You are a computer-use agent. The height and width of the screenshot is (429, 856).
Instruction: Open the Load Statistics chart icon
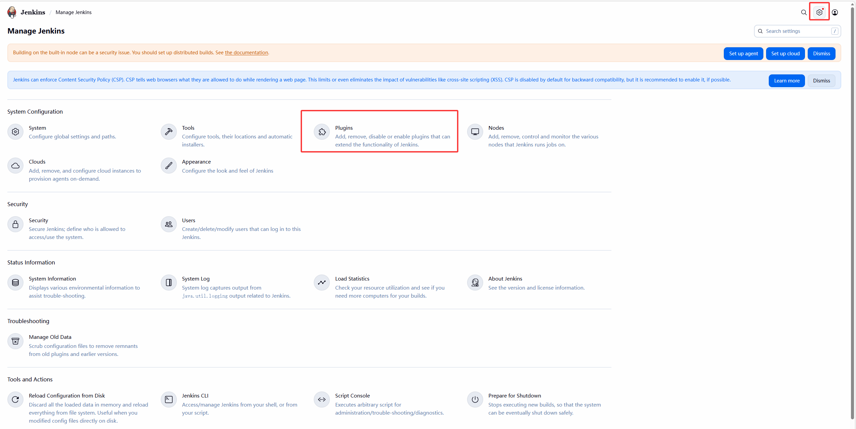[x=322, y=283]
